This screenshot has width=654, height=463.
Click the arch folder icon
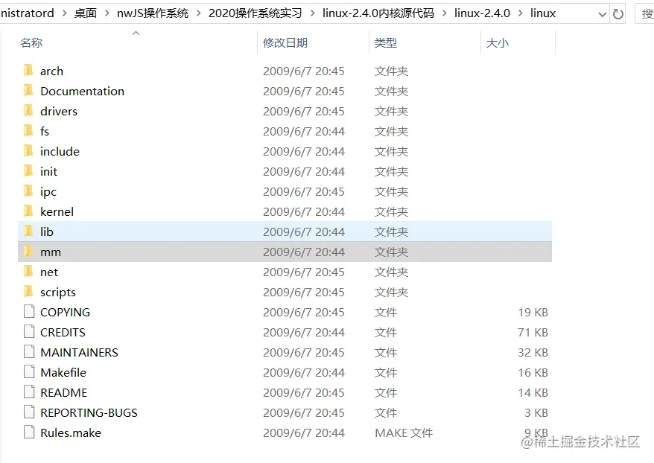pos(28,71)
